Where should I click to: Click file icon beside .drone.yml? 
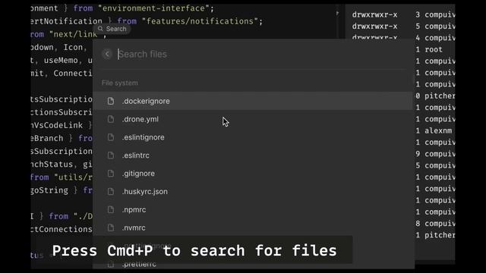tap(111, 119)
